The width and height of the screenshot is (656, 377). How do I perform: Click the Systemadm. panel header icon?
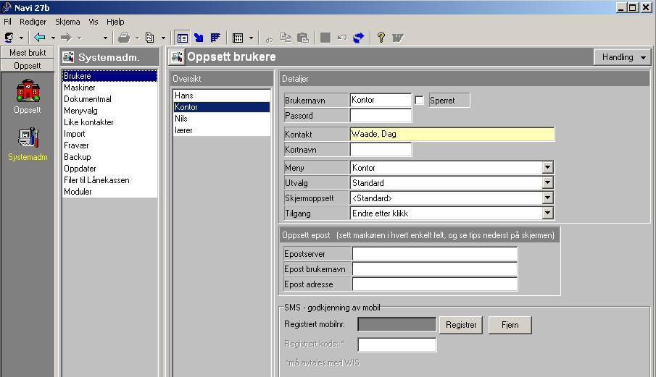click(x=68, y=57)
